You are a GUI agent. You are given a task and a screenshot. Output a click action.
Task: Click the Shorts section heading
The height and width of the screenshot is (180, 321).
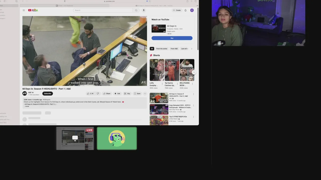(x=156, y=55)
